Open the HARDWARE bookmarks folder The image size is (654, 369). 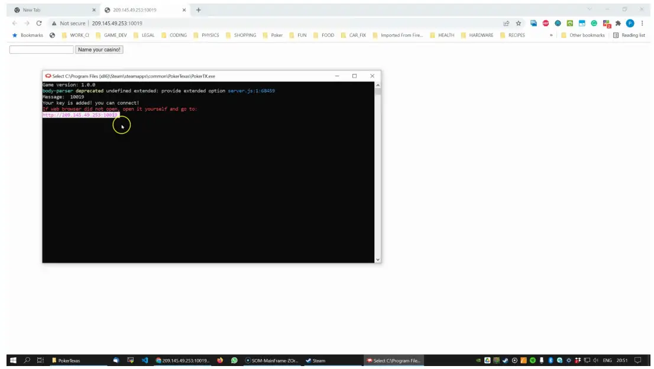pos(477,35)
